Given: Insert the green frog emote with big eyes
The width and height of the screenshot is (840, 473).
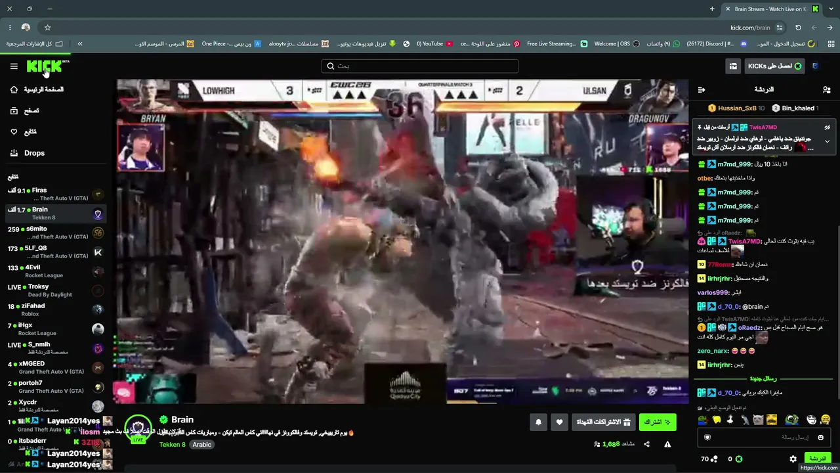Looking at the screenshot, I should [791, 420].
